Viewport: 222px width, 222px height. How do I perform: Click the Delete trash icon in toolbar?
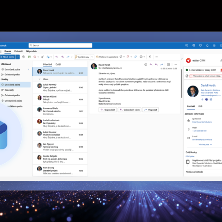coord(24,57)
